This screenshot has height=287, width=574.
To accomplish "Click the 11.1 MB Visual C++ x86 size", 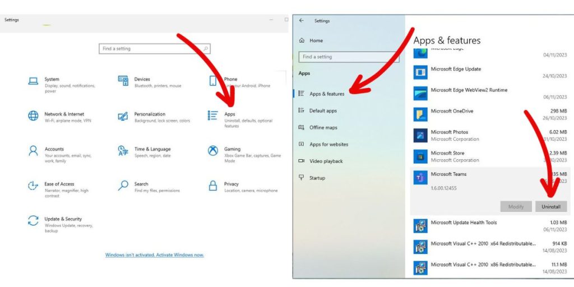I will point(559,265).
